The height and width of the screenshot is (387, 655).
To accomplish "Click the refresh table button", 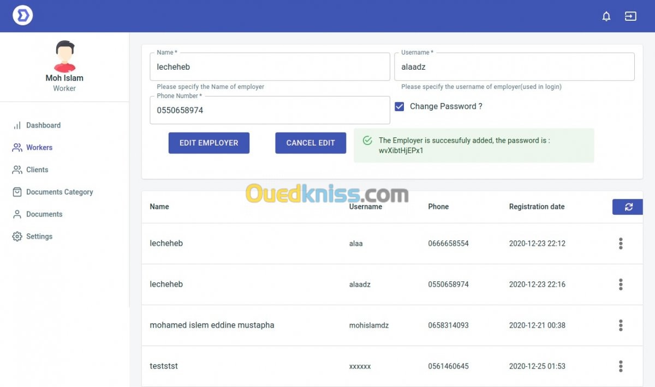I will pos(628,207).
